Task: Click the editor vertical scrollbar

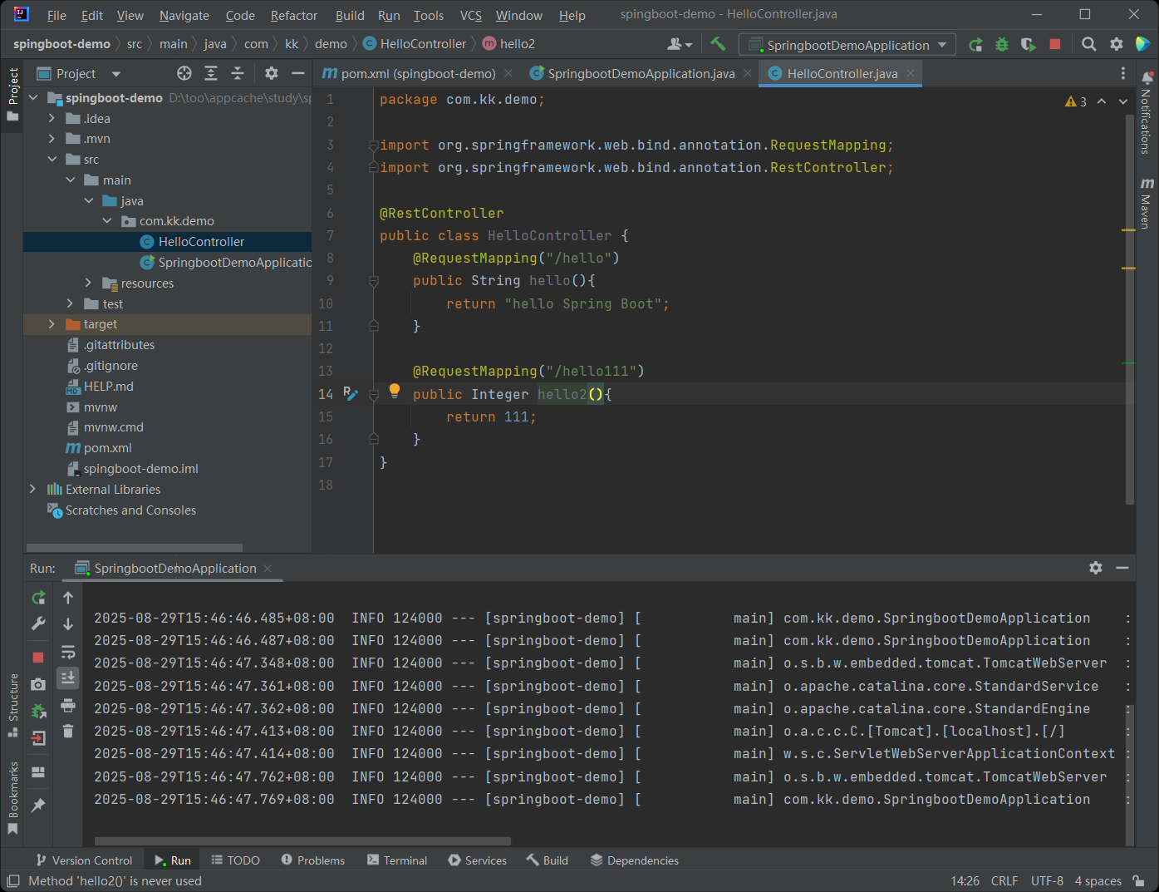Action: (x=1129, y=309)
